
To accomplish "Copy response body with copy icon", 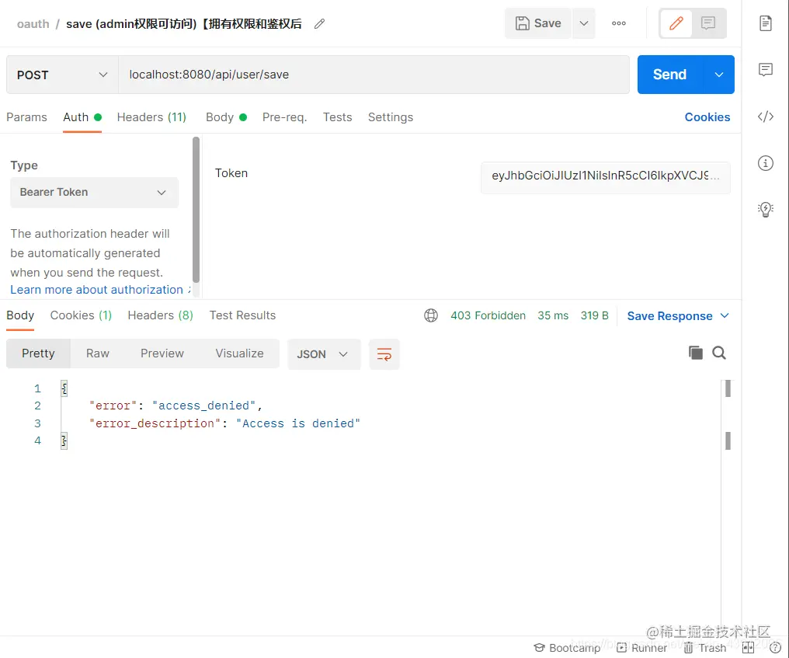I will (x=695, y=353).
